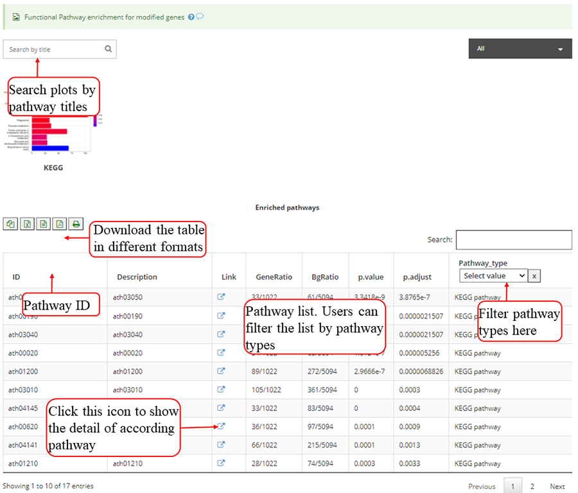Go to page 2 of results
Viewport: 578px width, 493px height.
pyautogui.click(x=532, y=486)
